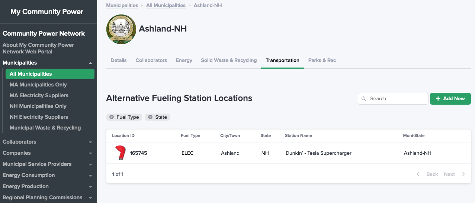Open the All Municipalities breadcrumb link
This screenshot has width=475, height=203.
coord(166,6)
